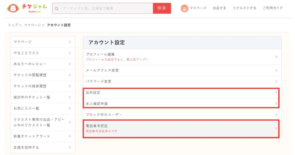The image size is (295, 155).
Task: Open ご利用ガイド in header navigation
Action: (273, 8)
